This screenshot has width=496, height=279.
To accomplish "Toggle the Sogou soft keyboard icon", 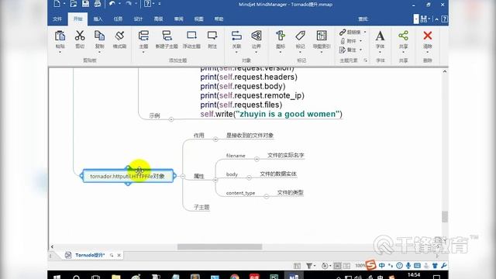I will (x=417, y=266).
